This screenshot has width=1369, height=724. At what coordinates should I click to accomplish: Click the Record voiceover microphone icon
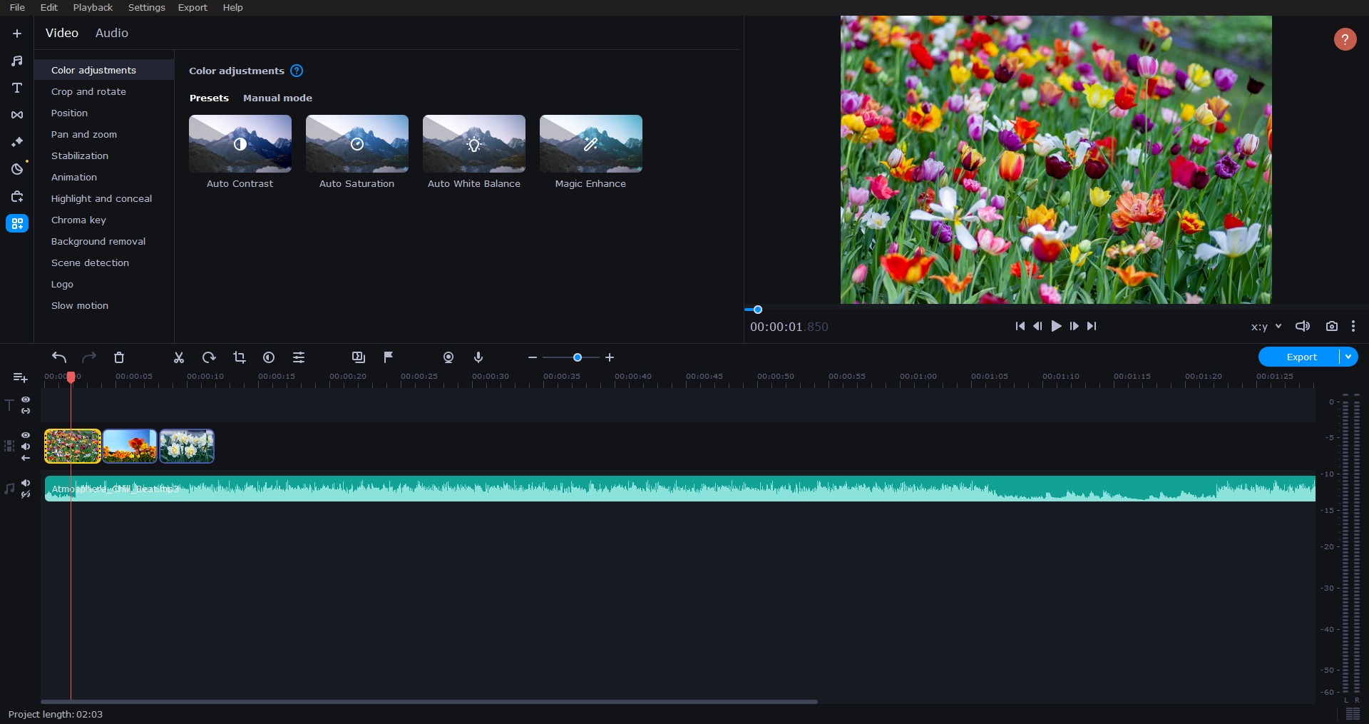click(478, 357)
